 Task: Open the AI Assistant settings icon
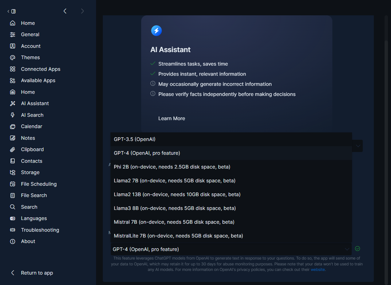pos(12,103)
